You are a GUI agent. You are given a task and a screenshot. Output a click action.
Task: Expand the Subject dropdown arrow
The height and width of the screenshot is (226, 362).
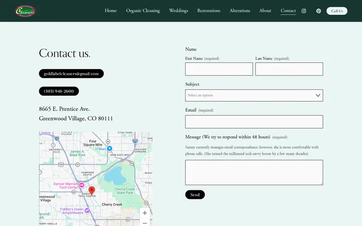(x=318, y=95)
